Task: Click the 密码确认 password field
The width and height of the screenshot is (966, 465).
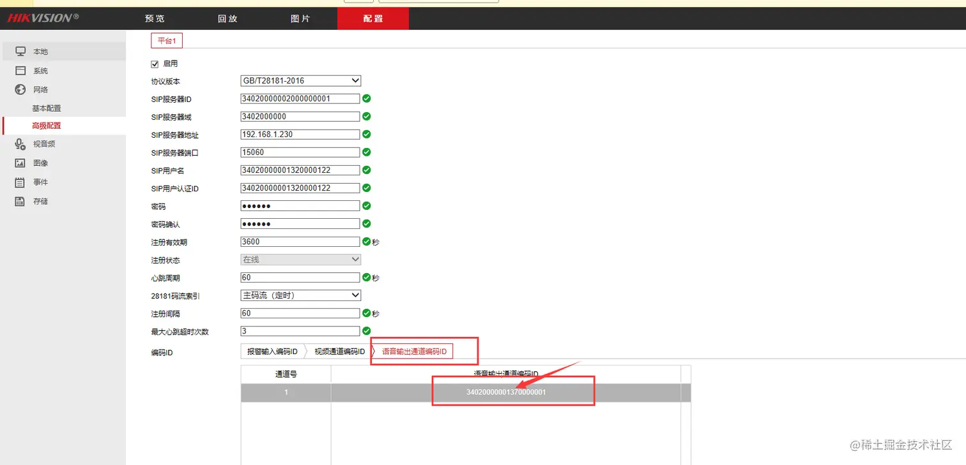Action: [300, 224]
